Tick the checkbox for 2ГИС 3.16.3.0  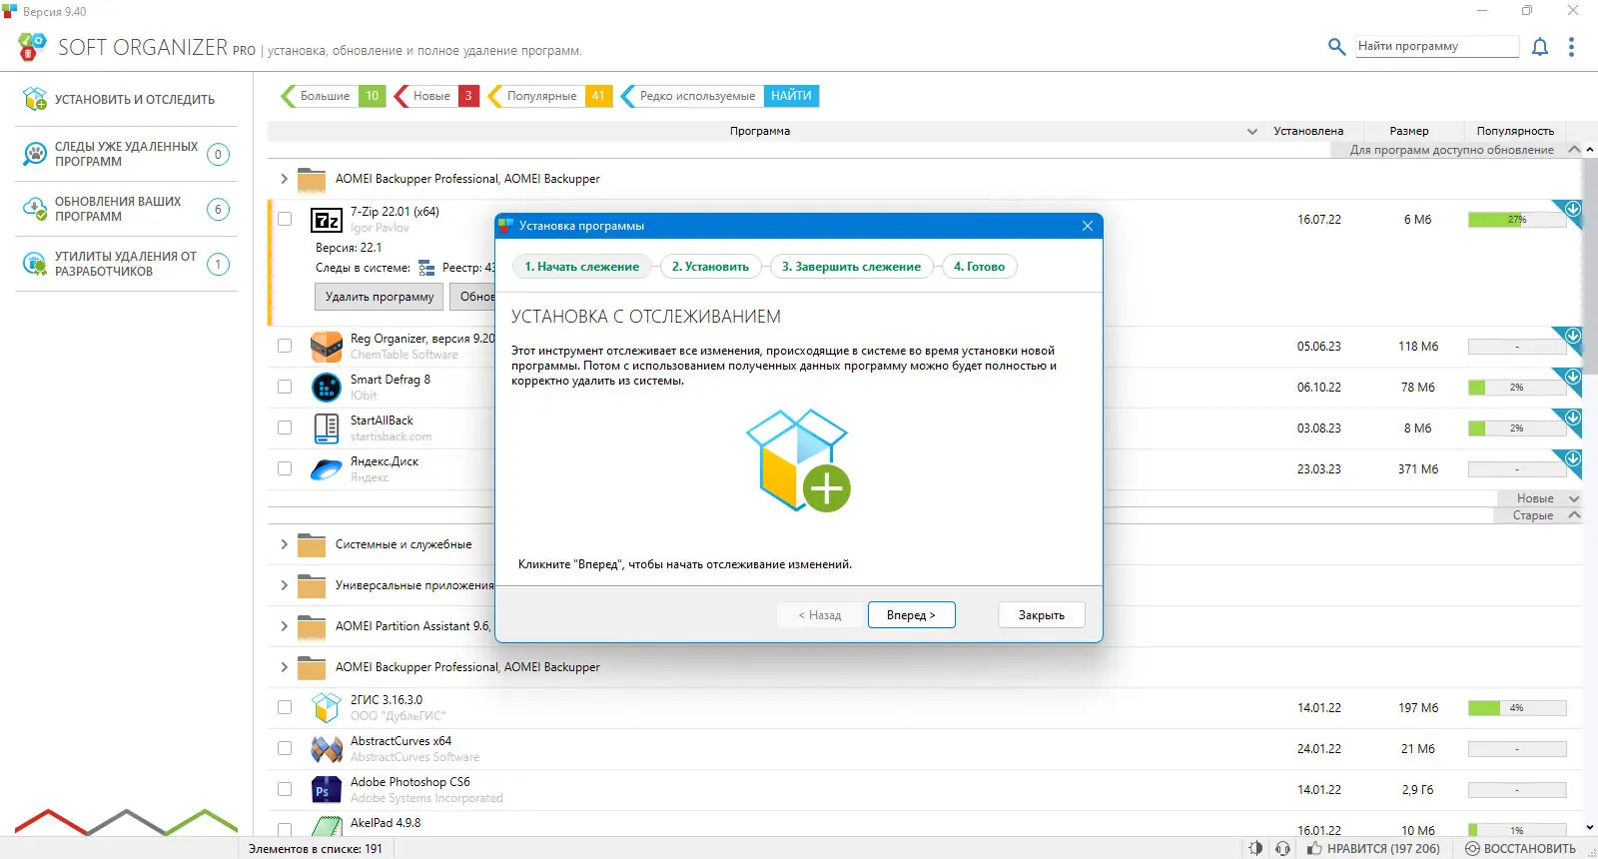click(x=285, y=707)
